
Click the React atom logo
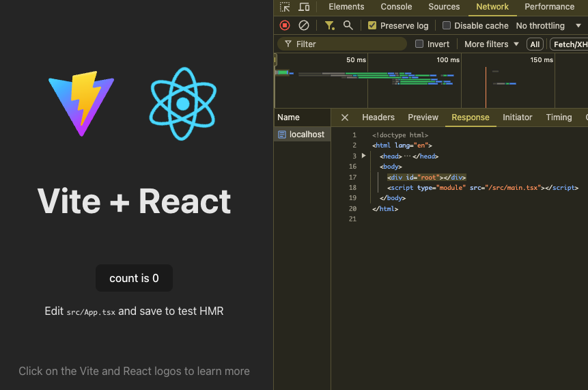click(182, 104)
